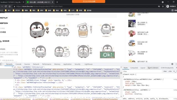Screen dimensions: 177x100
Task: Click the thank you penguin sticker
Action: (107, 30)
